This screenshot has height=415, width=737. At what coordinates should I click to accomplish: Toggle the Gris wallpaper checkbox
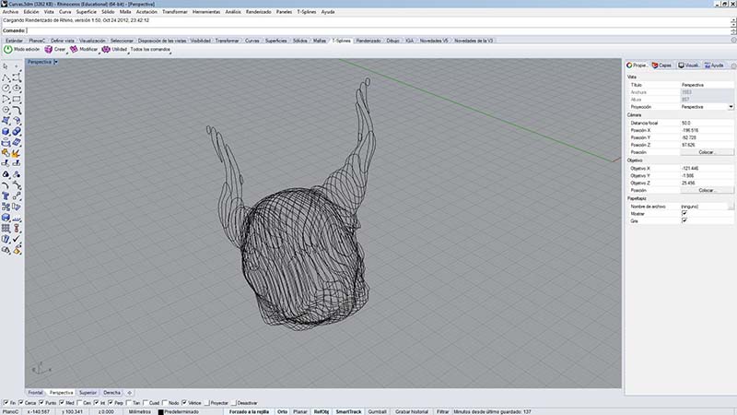(x=684, y=220)
